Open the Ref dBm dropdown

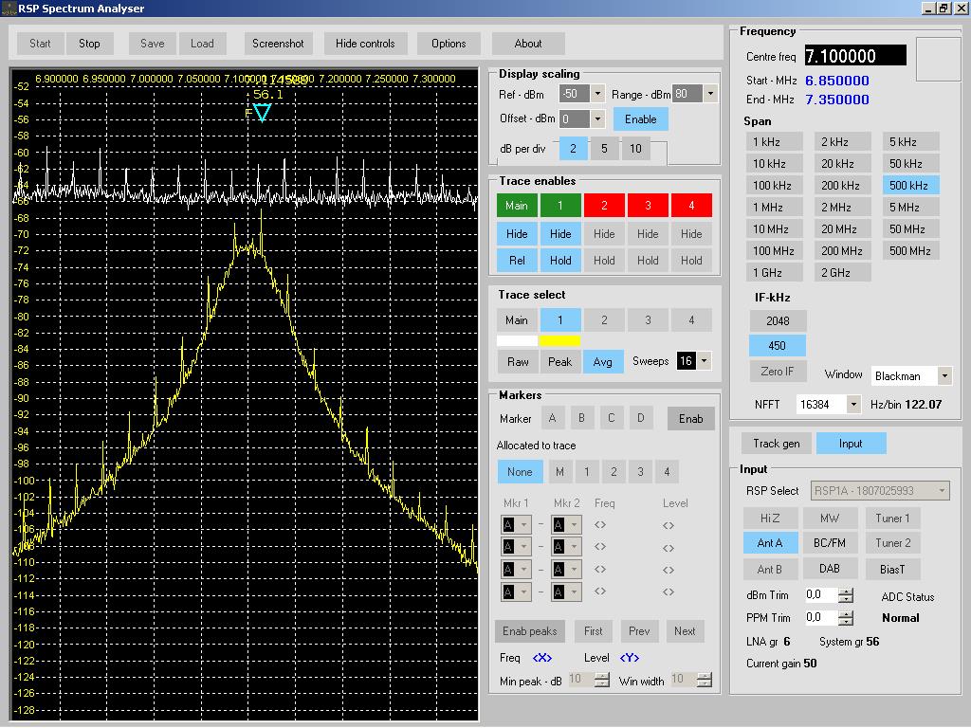pyautogui.click(x=597, y=94)
